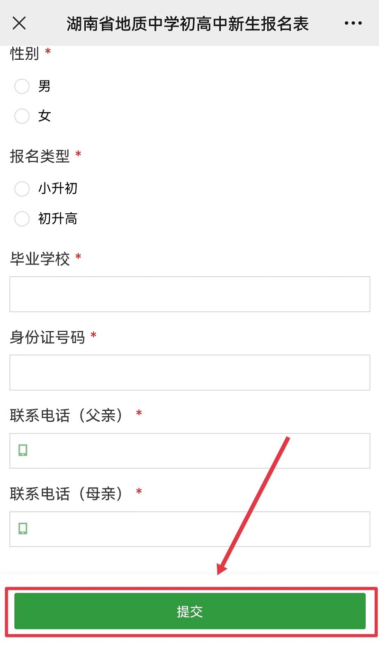The image size is (379, 645).
Task: Close the registration form page
Action: pos(19,23)
